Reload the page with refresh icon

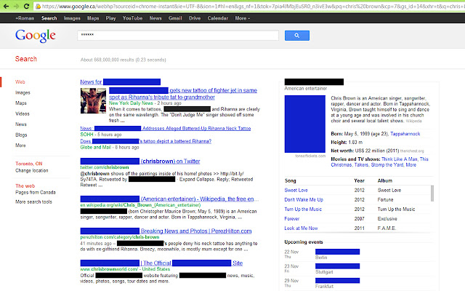pyautogui.click(x=26, y=6)
